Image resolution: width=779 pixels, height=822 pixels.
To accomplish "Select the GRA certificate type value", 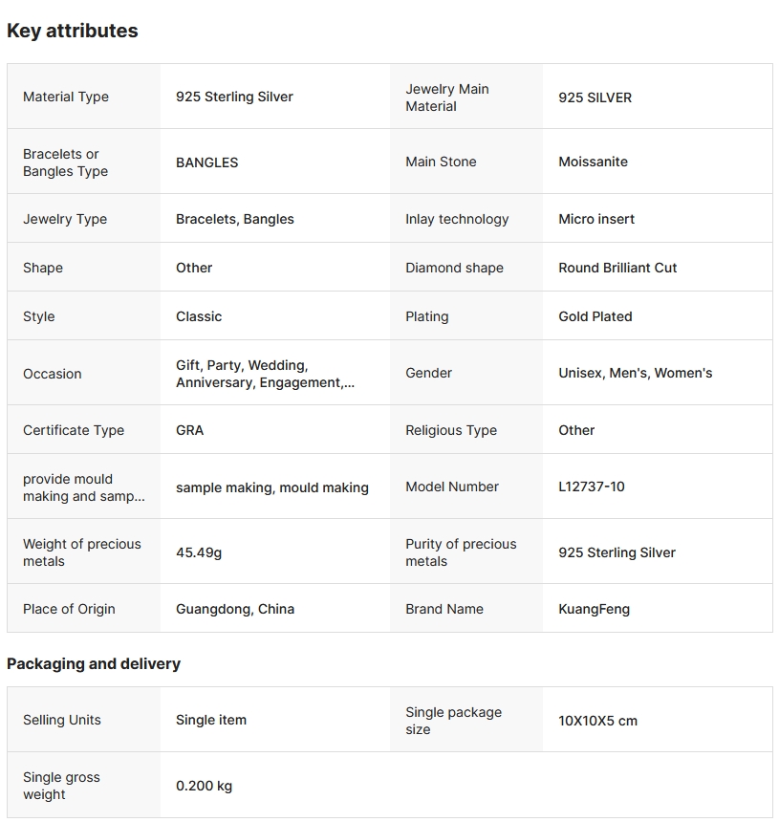I will coord(189,430).
